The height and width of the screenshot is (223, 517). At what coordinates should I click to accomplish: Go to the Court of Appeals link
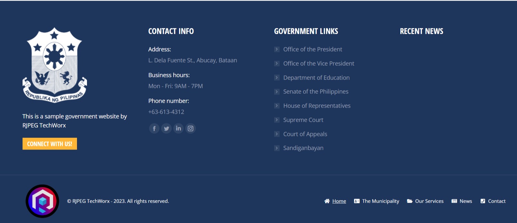click(x=305, y=134)
